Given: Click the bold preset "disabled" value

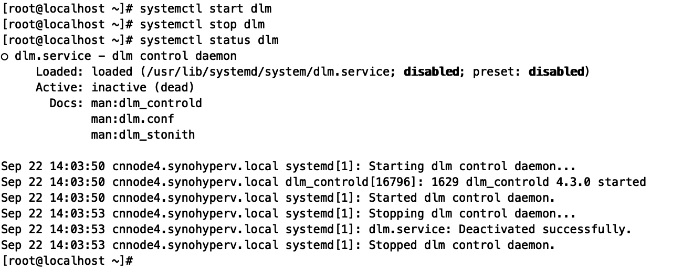Looking at the screenshot, I should click(x=556, y=71).
